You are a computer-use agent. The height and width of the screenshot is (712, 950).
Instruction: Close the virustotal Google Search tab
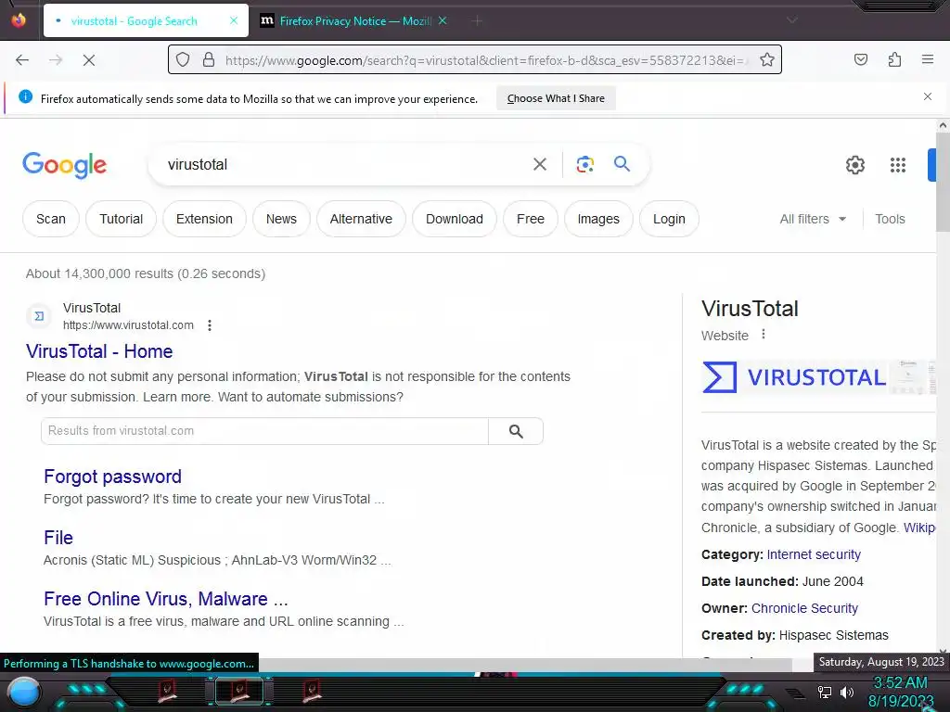pyautogui.click(x=234, y=20)
